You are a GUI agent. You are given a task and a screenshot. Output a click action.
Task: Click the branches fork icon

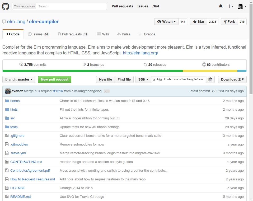pyautogui.click(x=85, y=64)
